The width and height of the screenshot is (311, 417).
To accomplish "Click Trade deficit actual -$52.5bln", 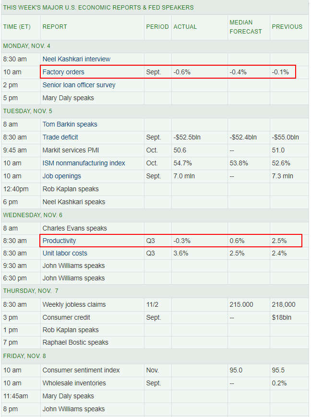I will [187, 137].
